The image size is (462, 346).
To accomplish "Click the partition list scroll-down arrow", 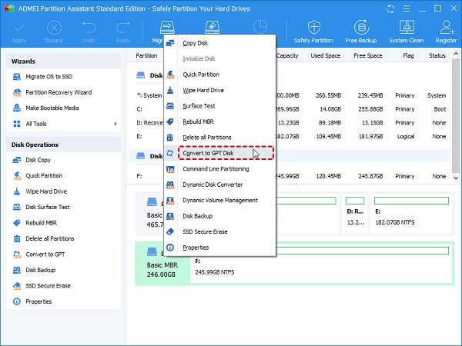I will (x=456, y=178).
